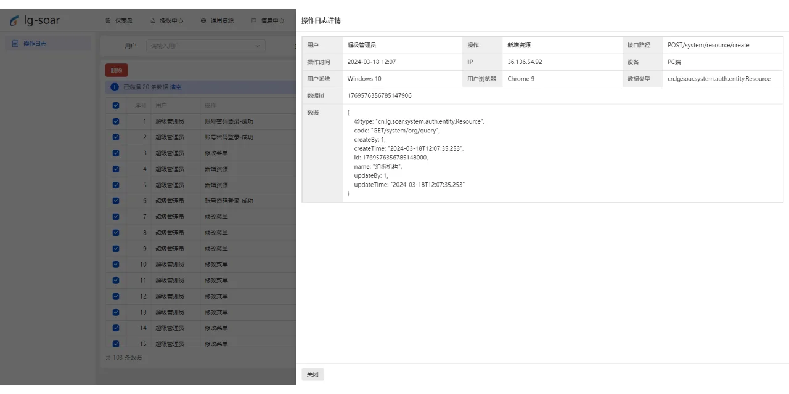Uncheck the checkbox for row 11
The width and height of the screenshot is (789, 394).
(x=116, y=280)
